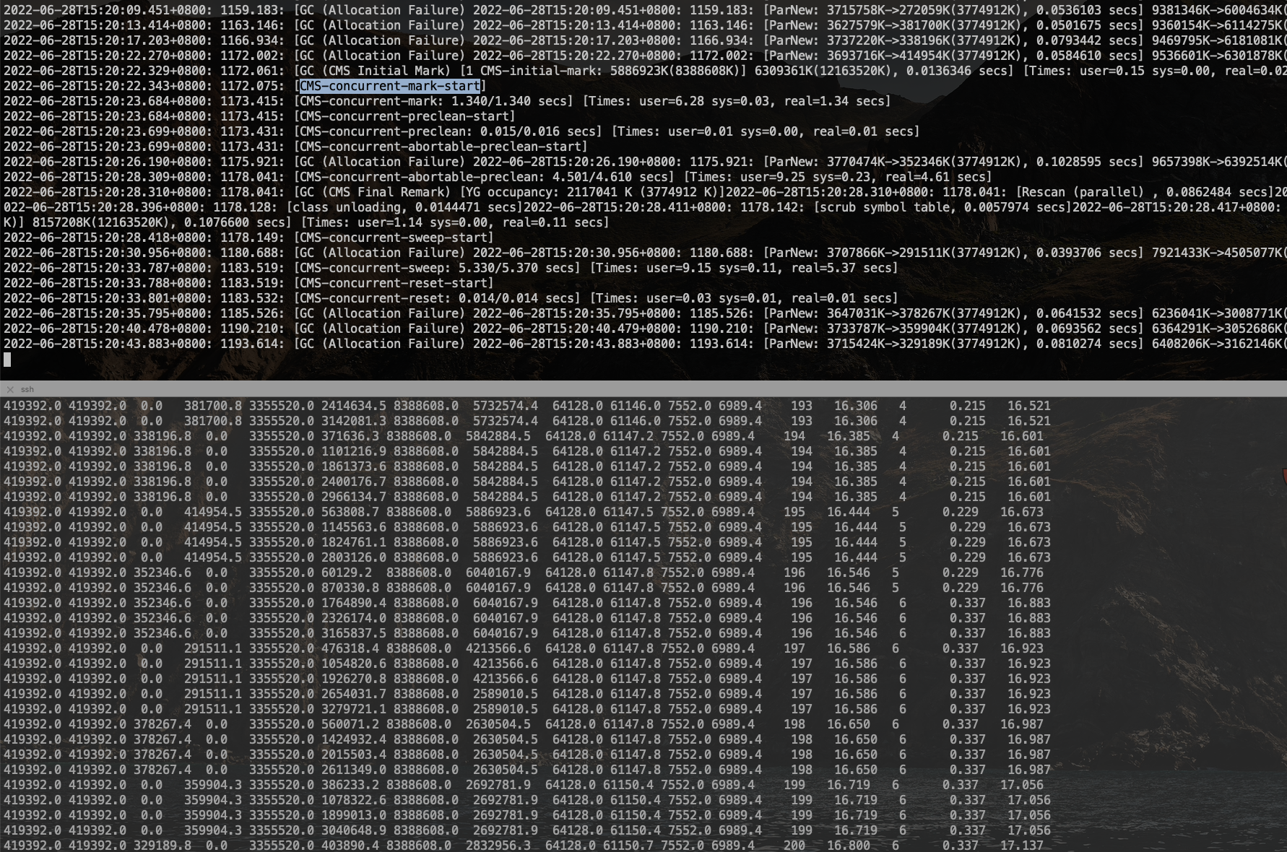Screen dimensions: 1287x852
Task: Click eden usage value 2803126.0
Action: point(354,557)
